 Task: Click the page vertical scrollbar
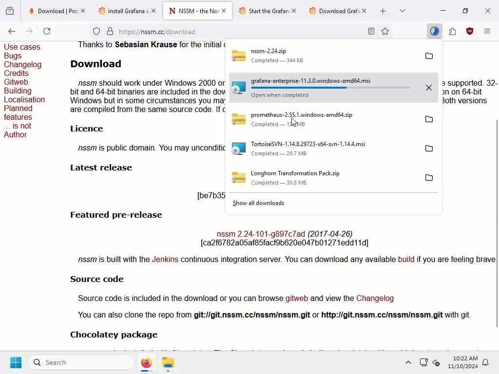tap(497, 223)
